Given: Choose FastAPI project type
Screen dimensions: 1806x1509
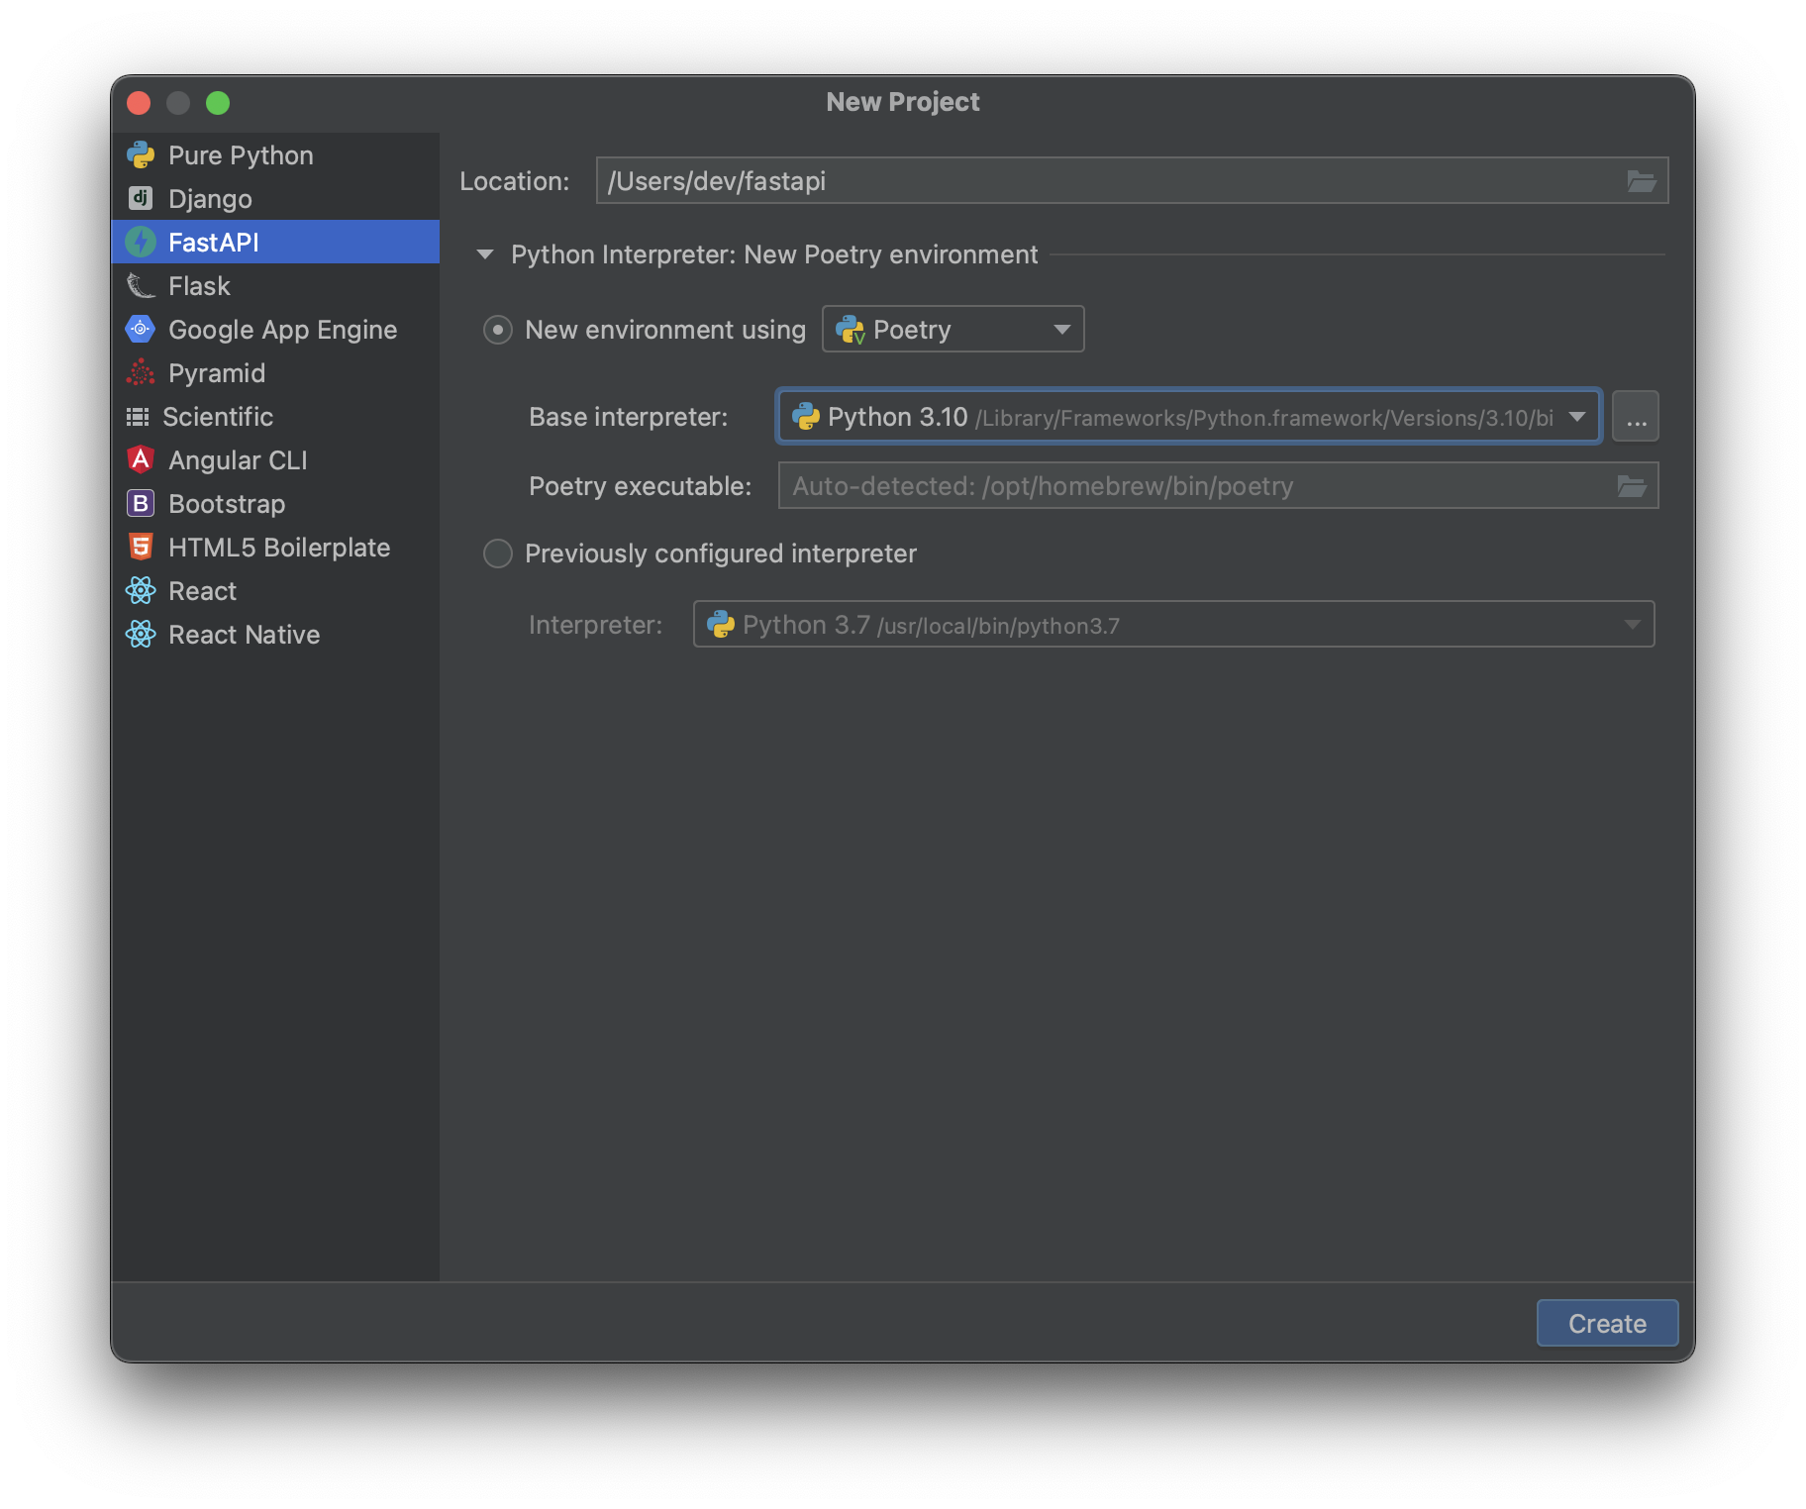Looking at the screenshot, I should coord(275,243).
